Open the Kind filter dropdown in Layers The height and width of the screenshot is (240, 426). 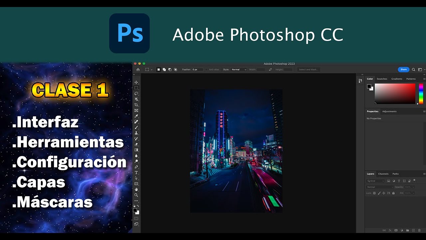[x=375, y=181]
